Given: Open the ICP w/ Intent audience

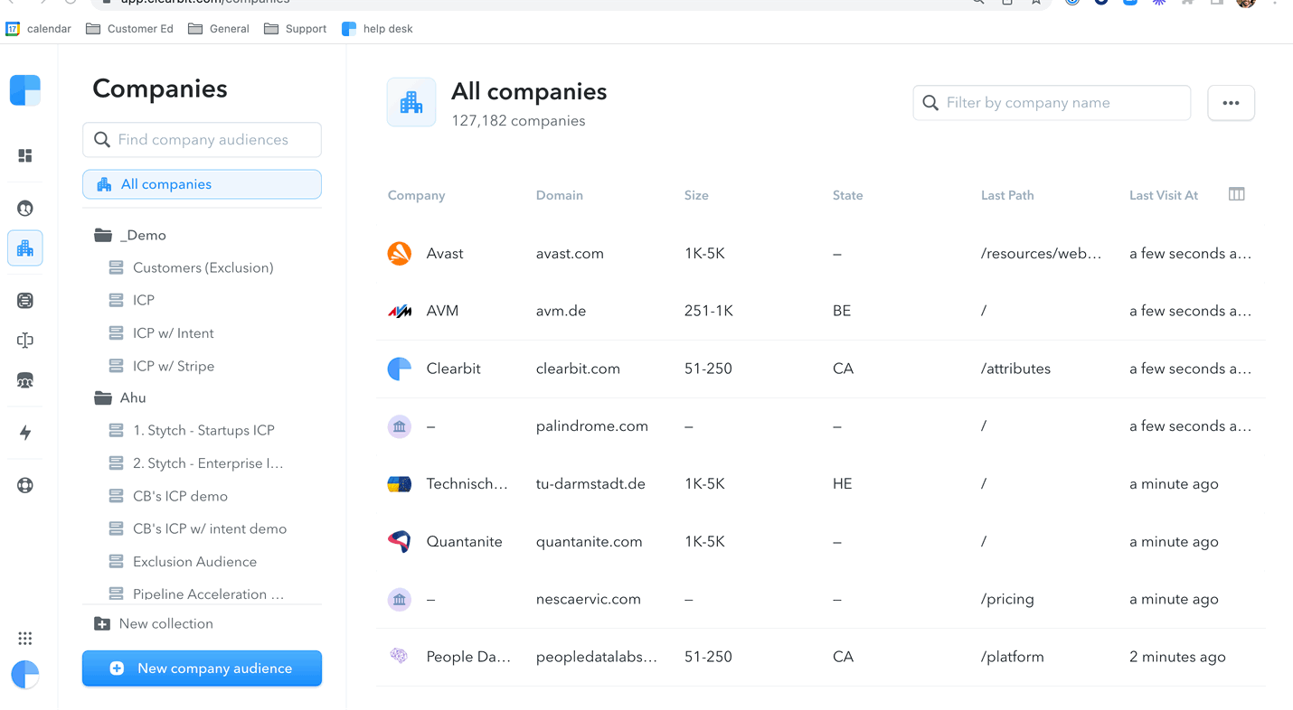Looking at the screenshot, I should [x=173, y=333].
